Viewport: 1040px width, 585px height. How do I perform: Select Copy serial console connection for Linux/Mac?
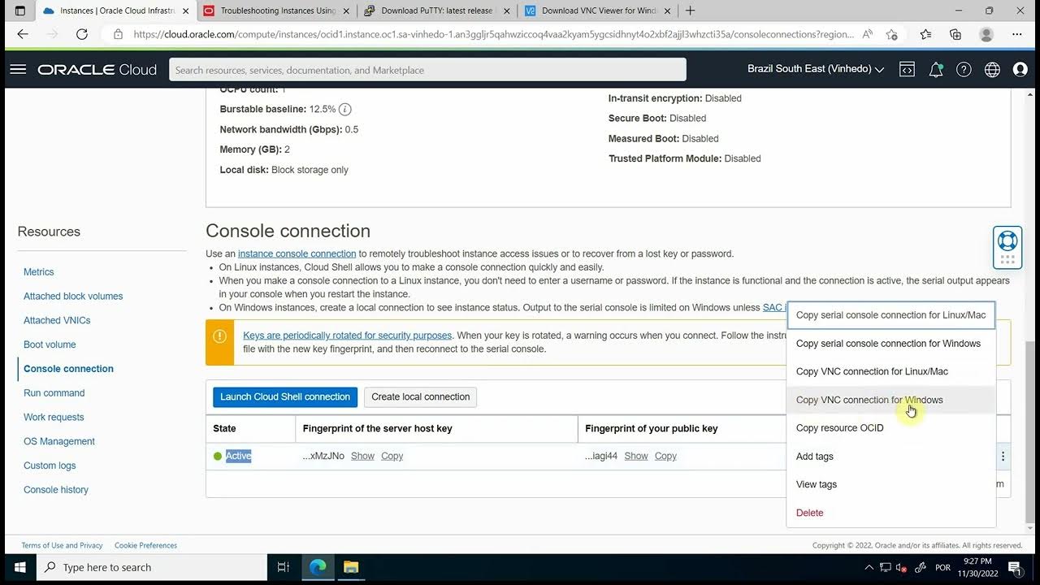pos(891,315)
